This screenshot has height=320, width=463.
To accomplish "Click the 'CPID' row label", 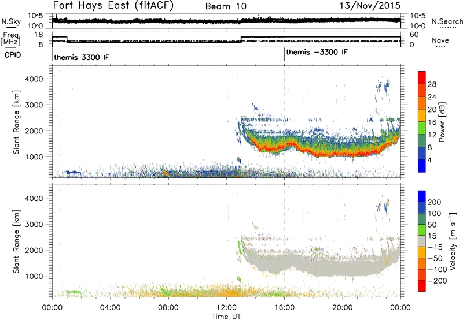I will [x=13, y=55].
